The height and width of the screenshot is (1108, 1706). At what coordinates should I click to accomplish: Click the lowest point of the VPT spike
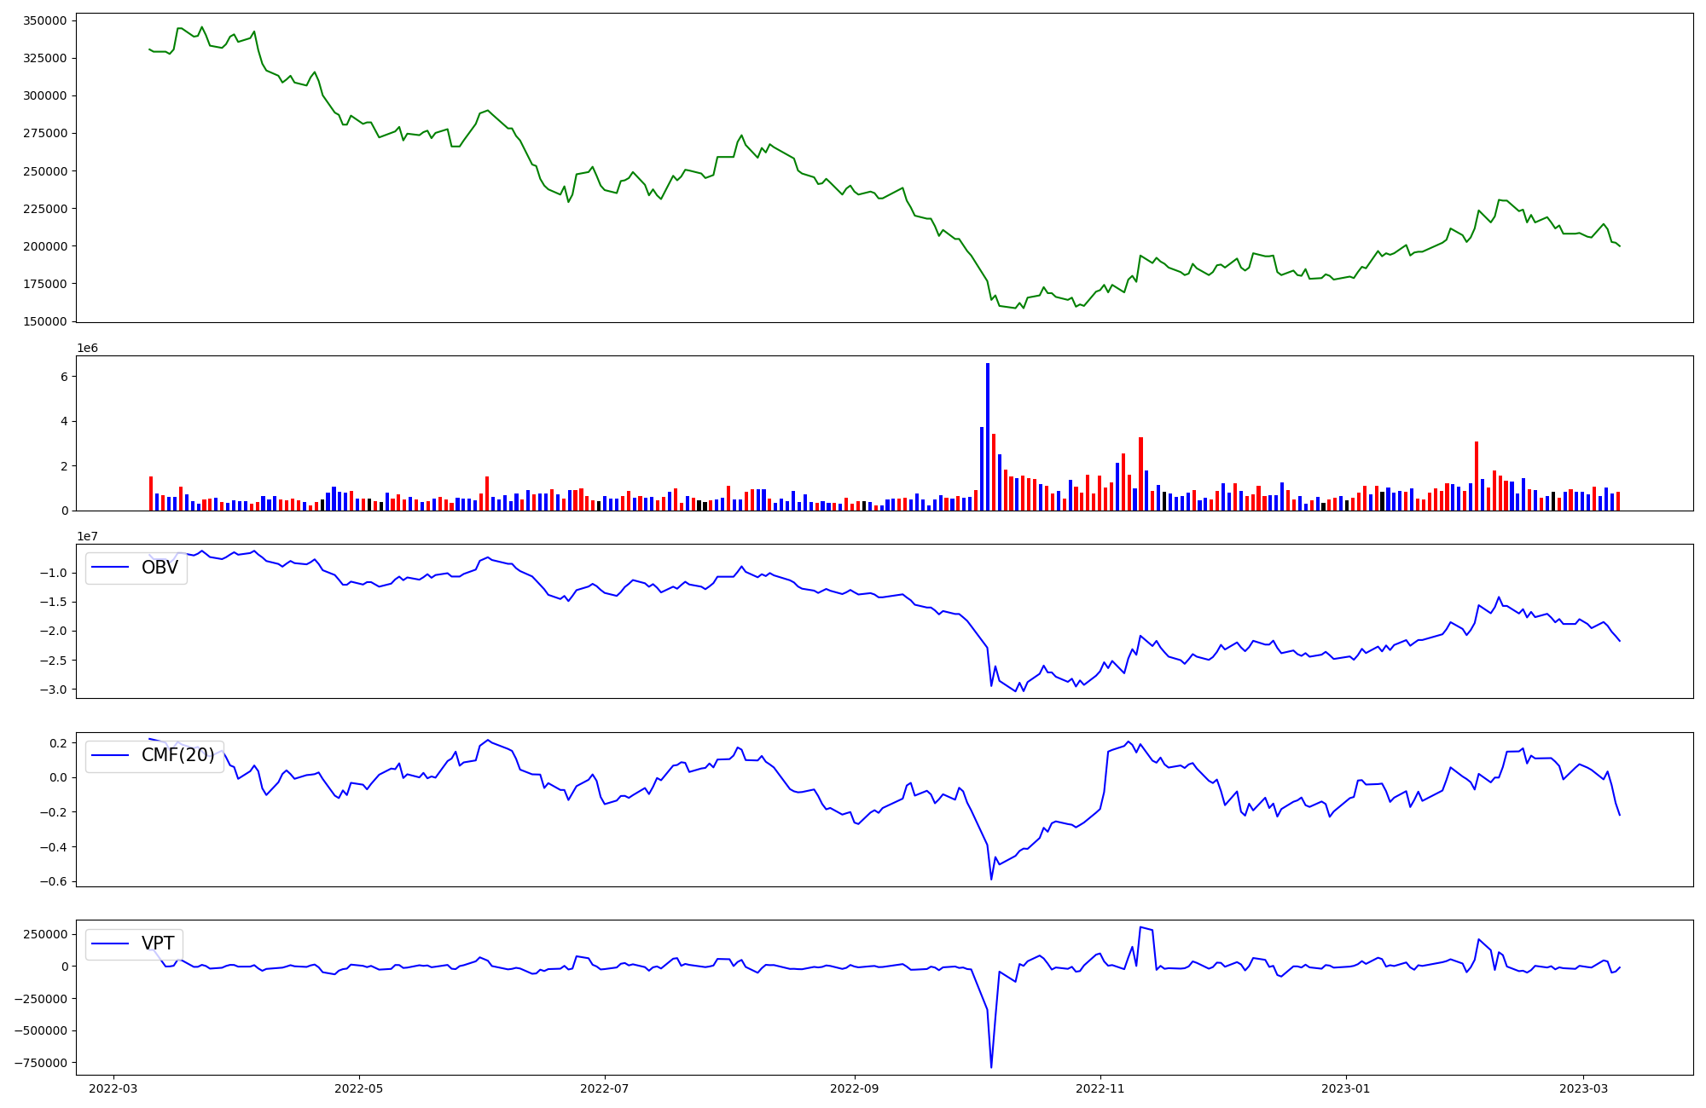coord(991,1066)
